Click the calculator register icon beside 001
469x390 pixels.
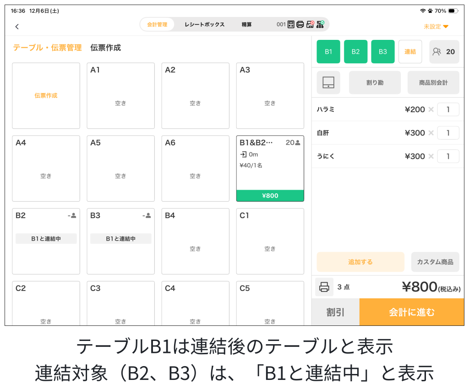point(291,24)
